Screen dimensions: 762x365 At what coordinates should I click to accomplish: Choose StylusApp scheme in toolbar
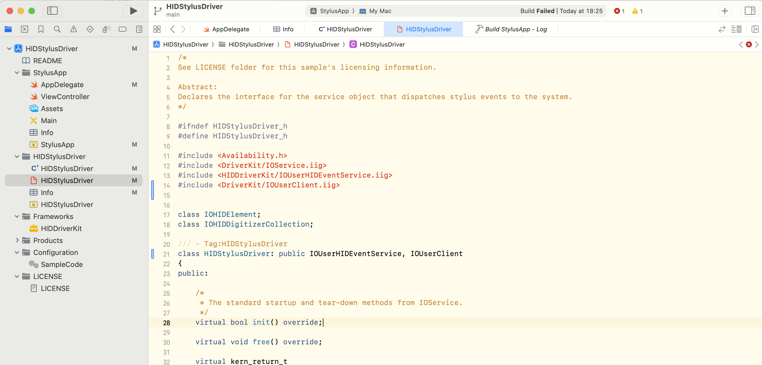pyautogui.click(x=330, y=11)
